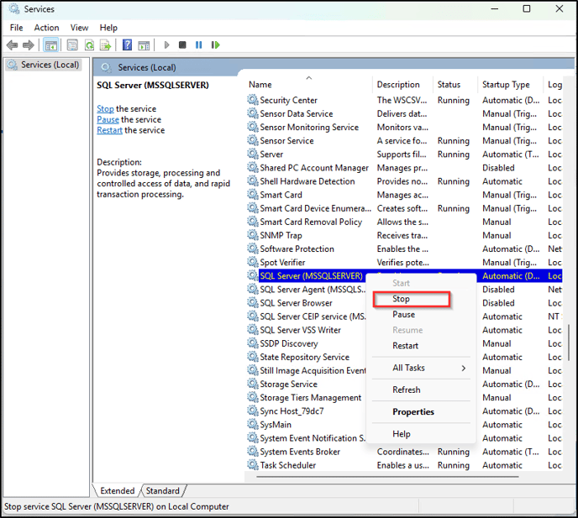The height and width of the screenshot is (518, 578).
Task: Open the blue Help toolbar icon
Action: click(x=127, y=45)
